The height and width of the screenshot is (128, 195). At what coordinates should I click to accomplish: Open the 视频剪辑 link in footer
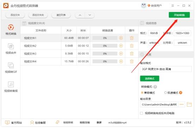68,122
